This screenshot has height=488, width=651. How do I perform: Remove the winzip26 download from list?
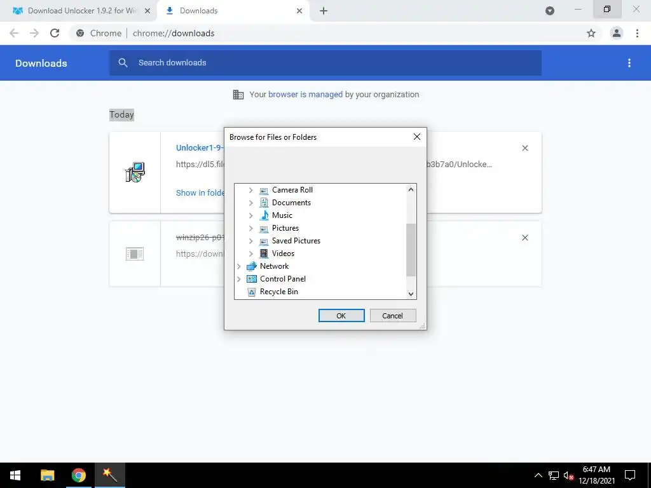pos(525,238)
